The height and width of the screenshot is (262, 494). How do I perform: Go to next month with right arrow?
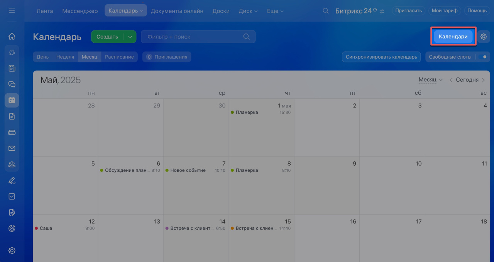483,80
